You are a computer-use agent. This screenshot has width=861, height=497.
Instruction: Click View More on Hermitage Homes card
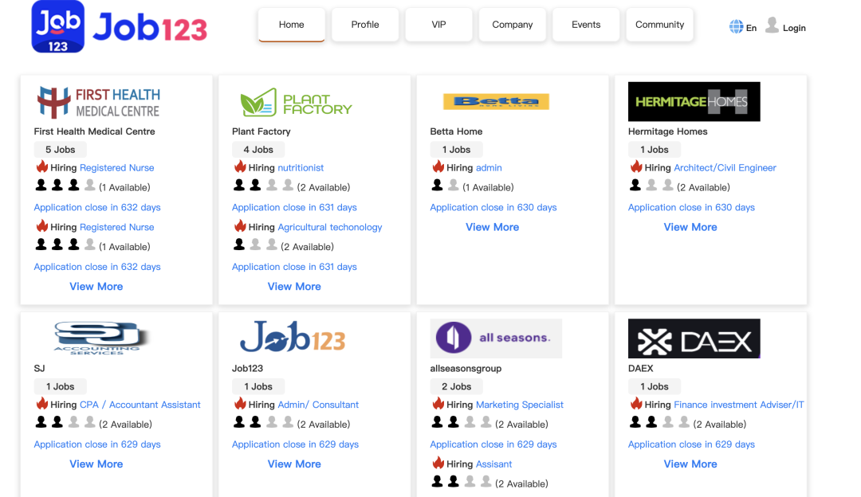(x=690, y=227)
